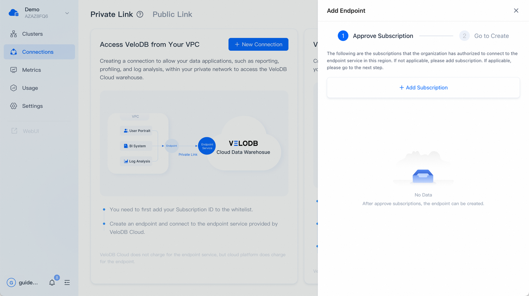Open Metrics via its chart icon
The height and width of the screenshot is (296, 529).
coord(14,70)
